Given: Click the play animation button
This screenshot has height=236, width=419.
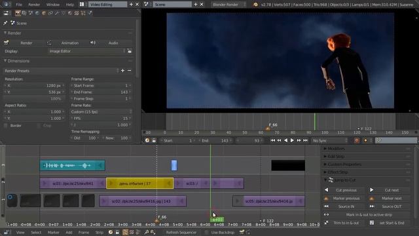Looking at the screenshot, I should 292,140.
